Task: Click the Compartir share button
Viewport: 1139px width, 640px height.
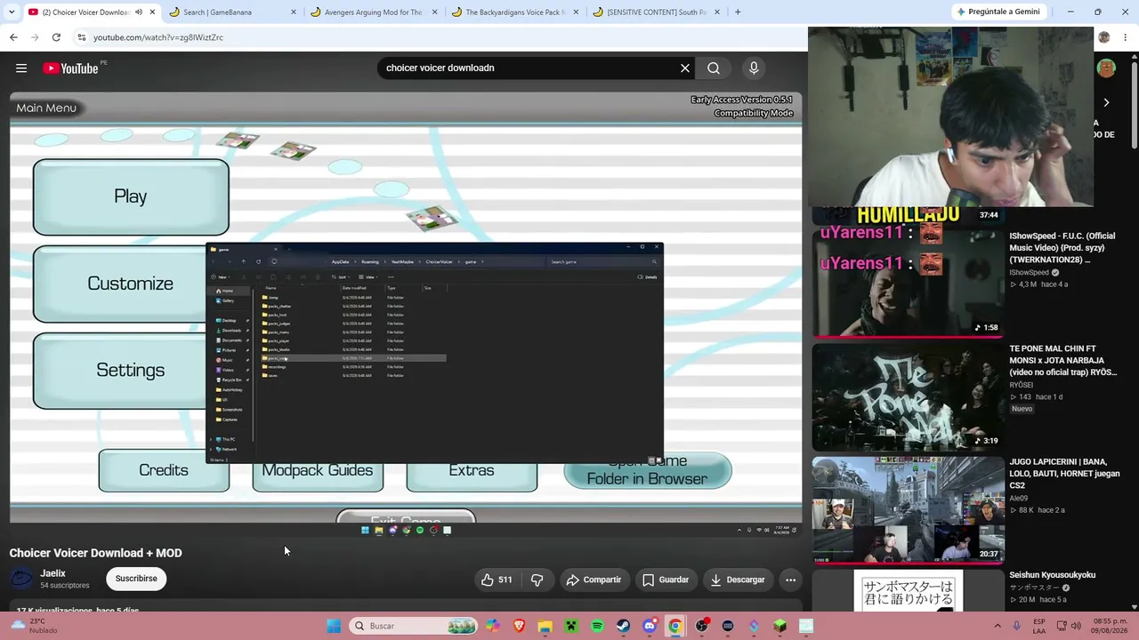Action: (594, 580)
